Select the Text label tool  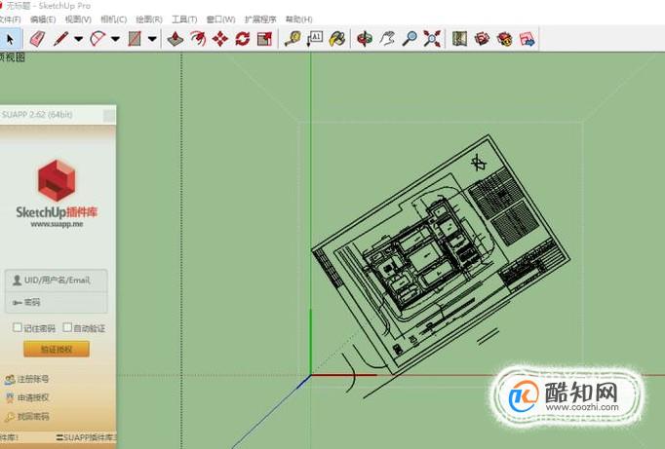[315, 39]
